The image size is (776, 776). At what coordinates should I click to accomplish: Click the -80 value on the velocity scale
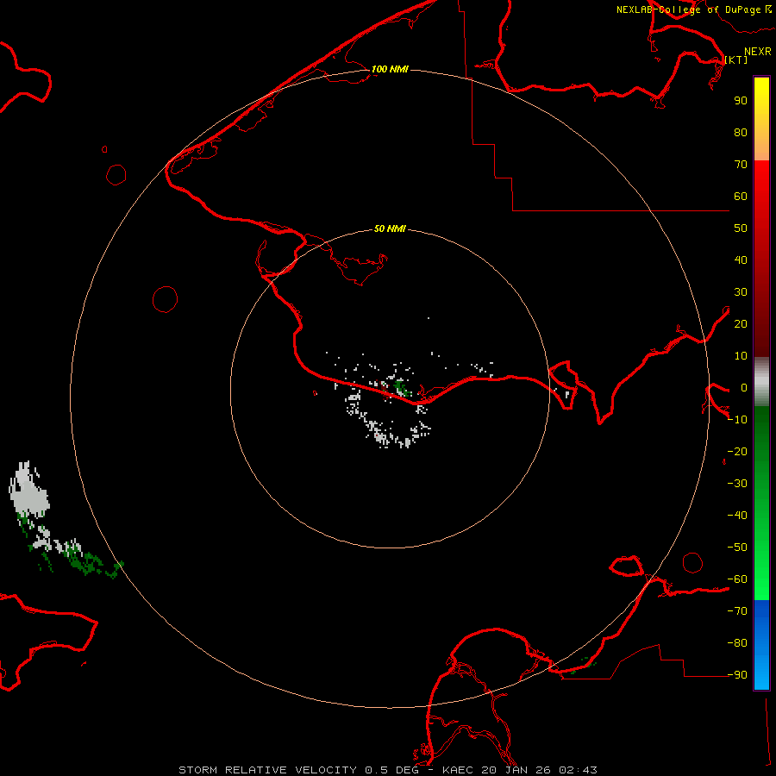click(738, 643)
